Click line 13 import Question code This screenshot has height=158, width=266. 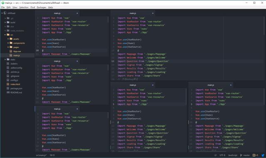pyautogui.click(x=143, y=61)
